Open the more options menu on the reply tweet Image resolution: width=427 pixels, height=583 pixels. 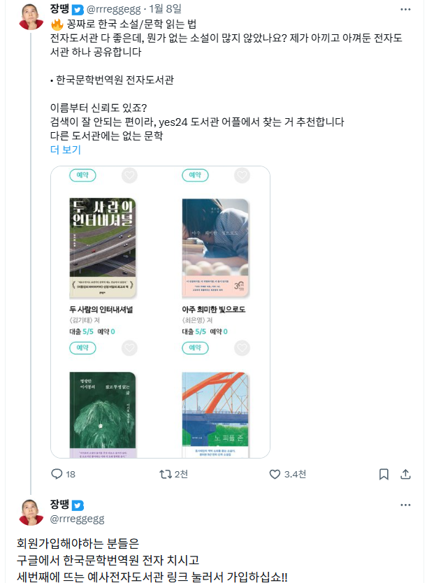coord(405,505)
